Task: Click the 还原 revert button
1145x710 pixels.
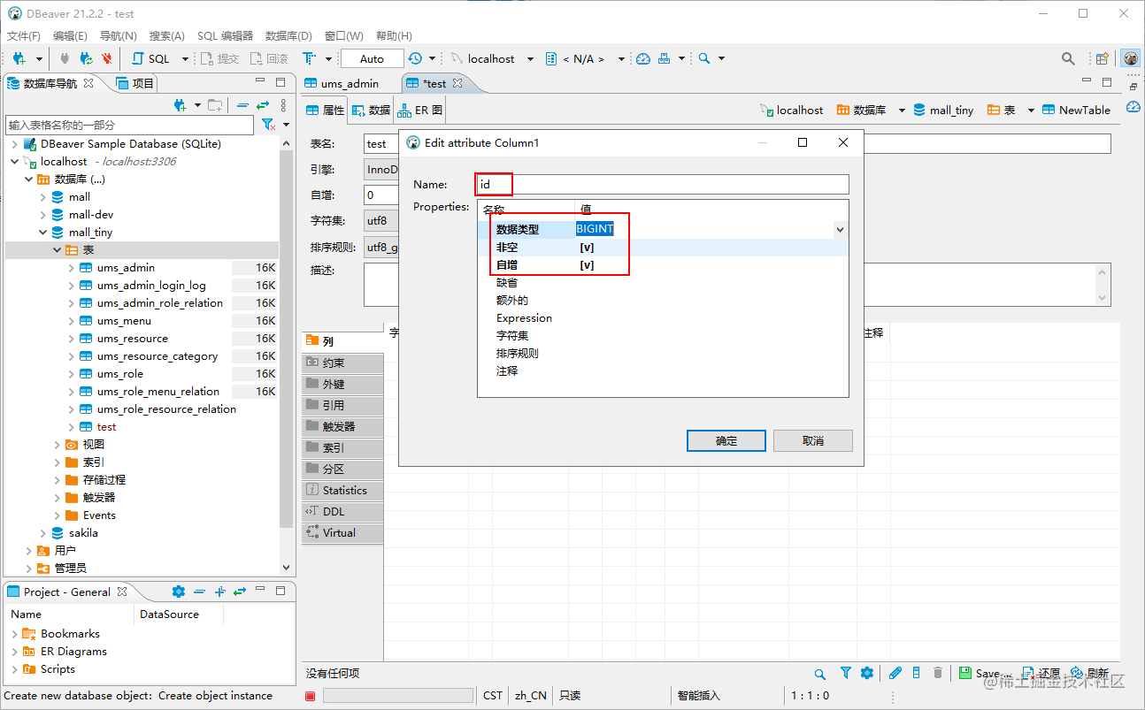Action: [1041, 674]
